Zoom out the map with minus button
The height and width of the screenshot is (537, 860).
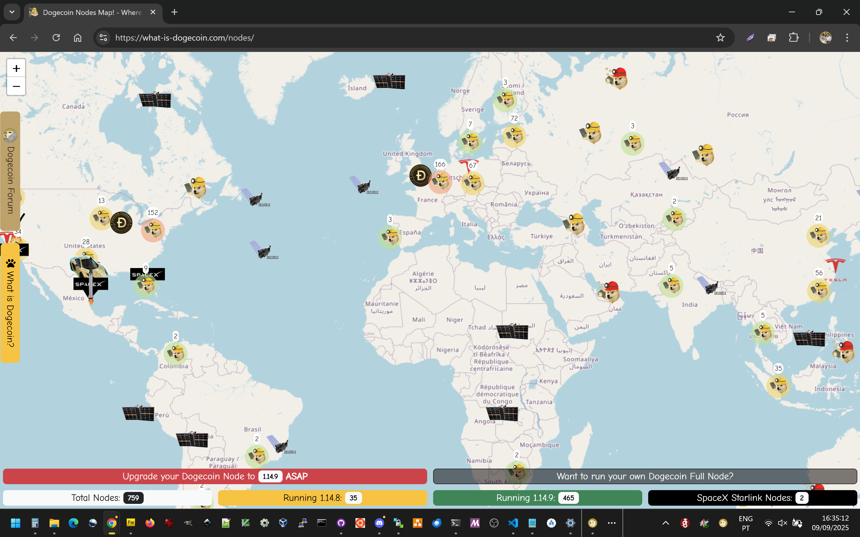16,86
